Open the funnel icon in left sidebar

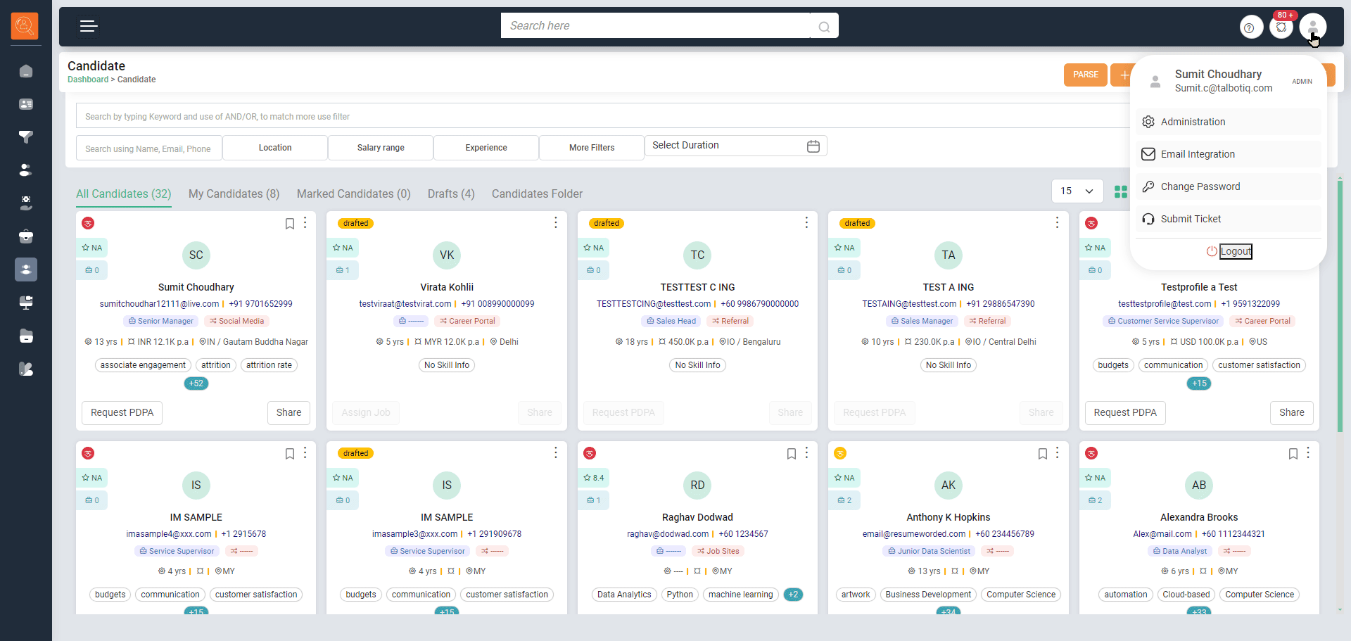26,137
